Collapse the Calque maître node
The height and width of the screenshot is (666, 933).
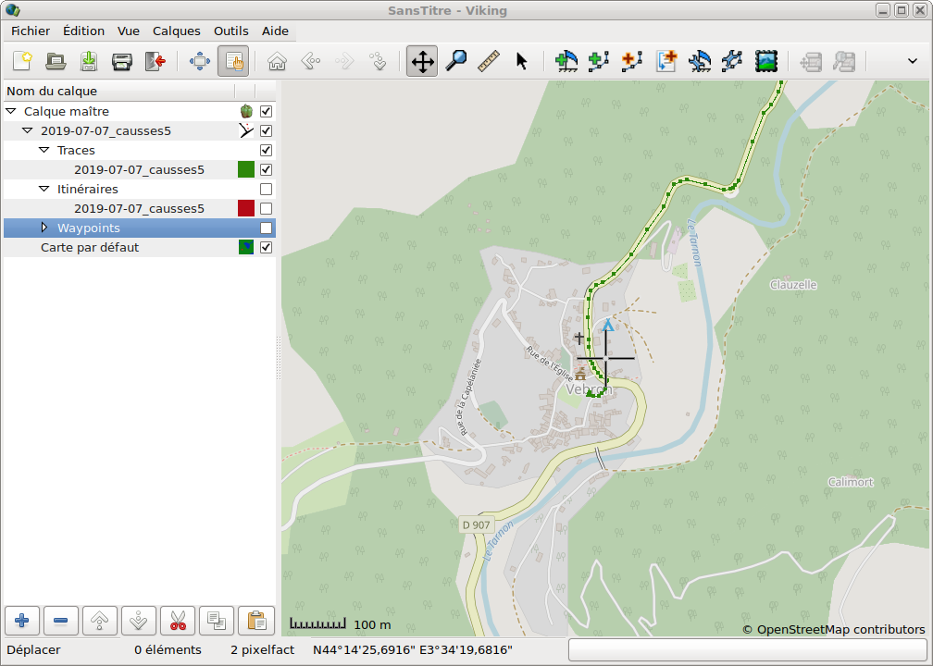click(11, 111)
